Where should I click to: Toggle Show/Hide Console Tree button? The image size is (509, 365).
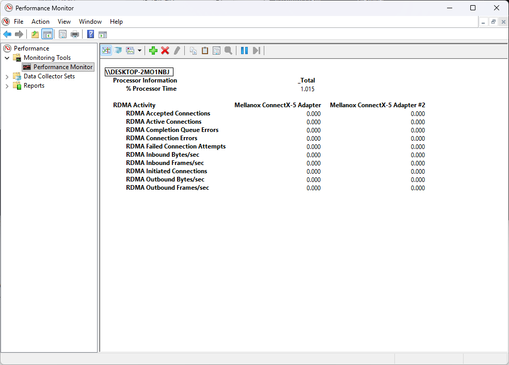point(47,35)
